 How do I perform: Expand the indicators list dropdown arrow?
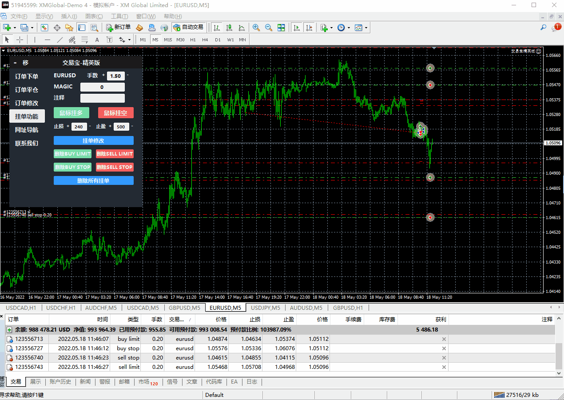(332, 28)
